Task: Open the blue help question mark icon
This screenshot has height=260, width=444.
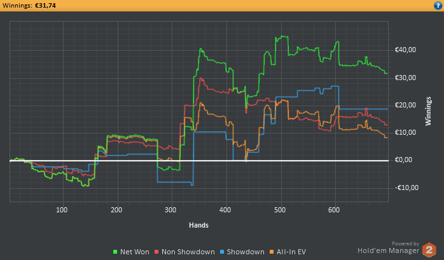Action: coord(438,5)
